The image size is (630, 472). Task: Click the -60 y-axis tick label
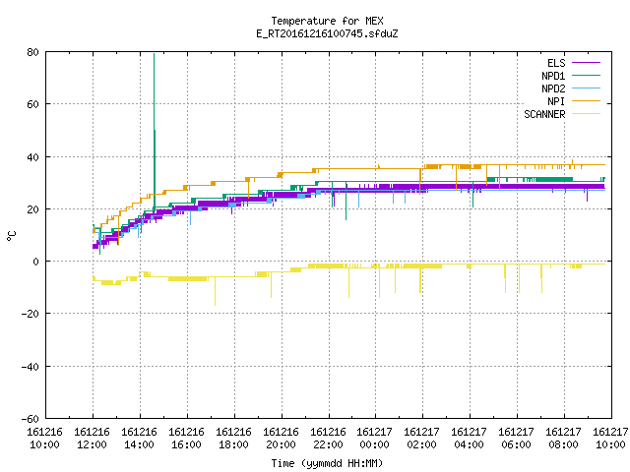coord(31,419)
